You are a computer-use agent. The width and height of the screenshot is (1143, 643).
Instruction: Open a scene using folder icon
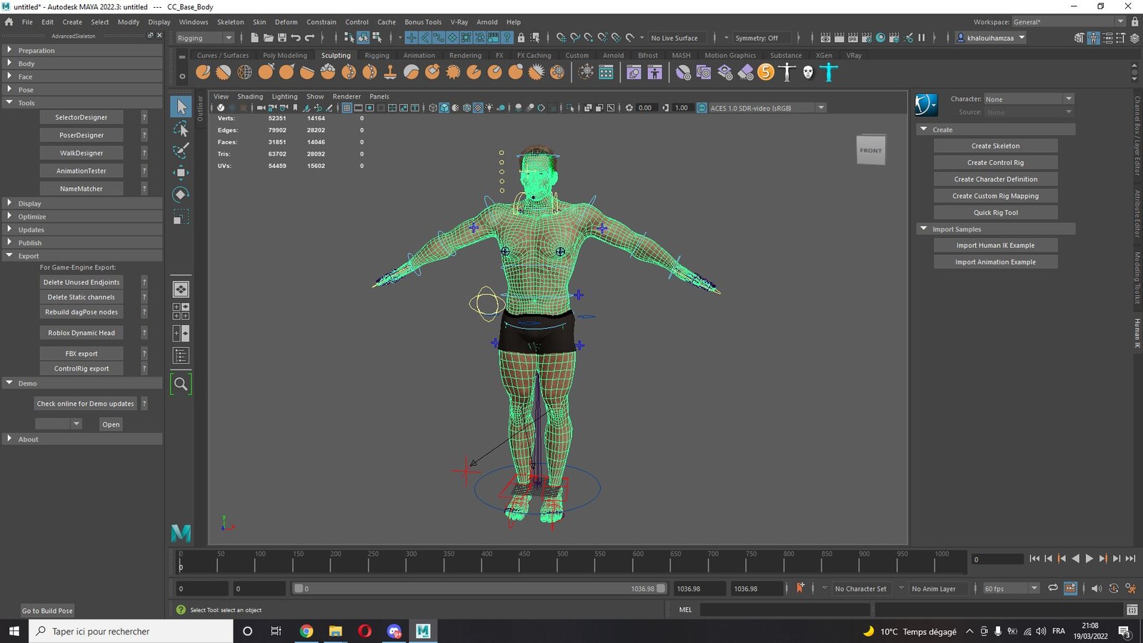click(268, 38)
